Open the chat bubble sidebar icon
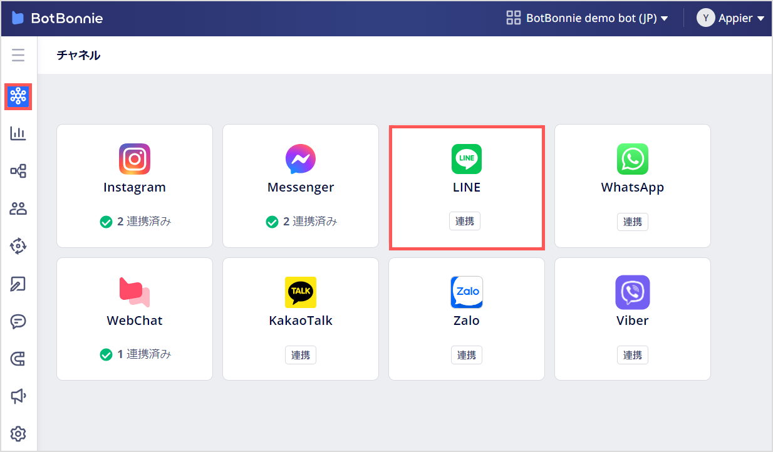This screenshot has width=773, height=452. click(18, 321)
